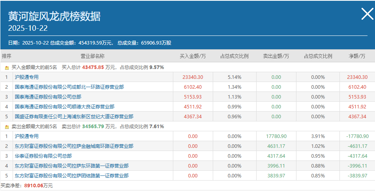Open 东方财富证券股份有限公司拉萨团结路第一证券营业部 link
This screenshot has height=192, width=375.
pyautogui.click(x=72, y=176)
